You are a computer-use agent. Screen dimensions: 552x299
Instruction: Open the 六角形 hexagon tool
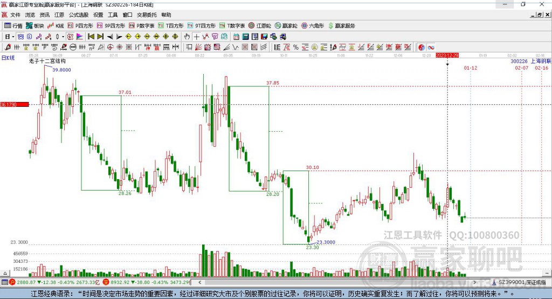click(313, 26)
